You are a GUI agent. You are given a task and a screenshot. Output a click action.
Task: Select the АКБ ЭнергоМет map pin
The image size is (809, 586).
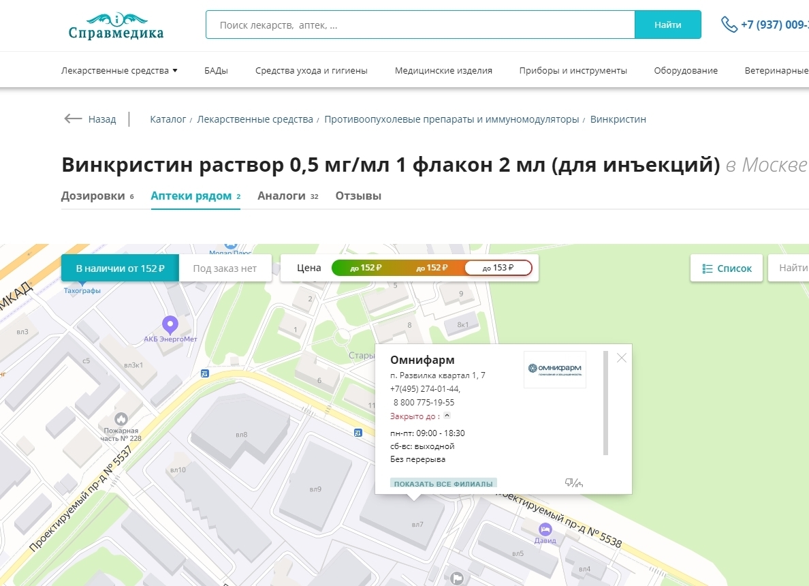tap(170, 324)
